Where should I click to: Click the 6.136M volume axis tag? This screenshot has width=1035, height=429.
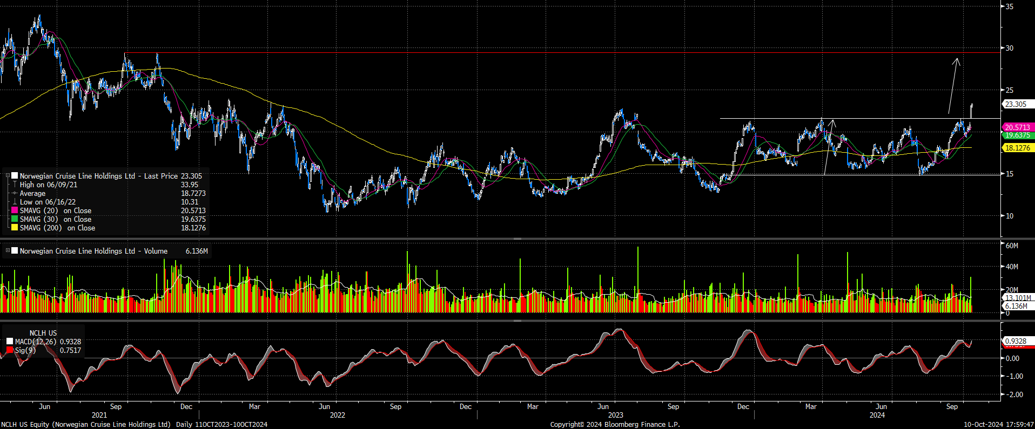click(1018, 306)
